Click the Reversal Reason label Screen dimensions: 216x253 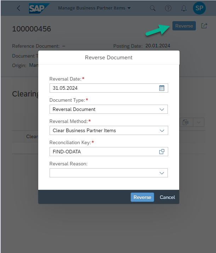pos(68,164)
